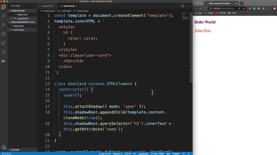Open the Testing flask icon view

point(3,52)
